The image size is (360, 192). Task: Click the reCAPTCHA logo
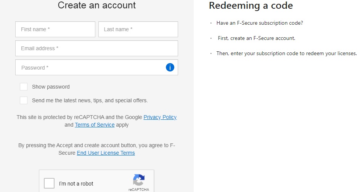pos(139,180)
